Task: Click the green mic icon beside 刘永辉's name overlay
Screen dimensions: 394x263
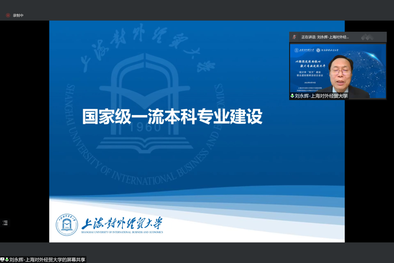Action: click(292, 96)
